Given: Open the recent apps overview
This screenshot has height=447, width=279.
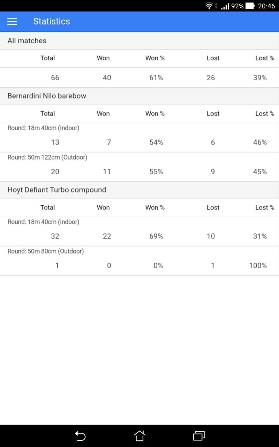Looking at the screenshot, I should pos(199,435).
